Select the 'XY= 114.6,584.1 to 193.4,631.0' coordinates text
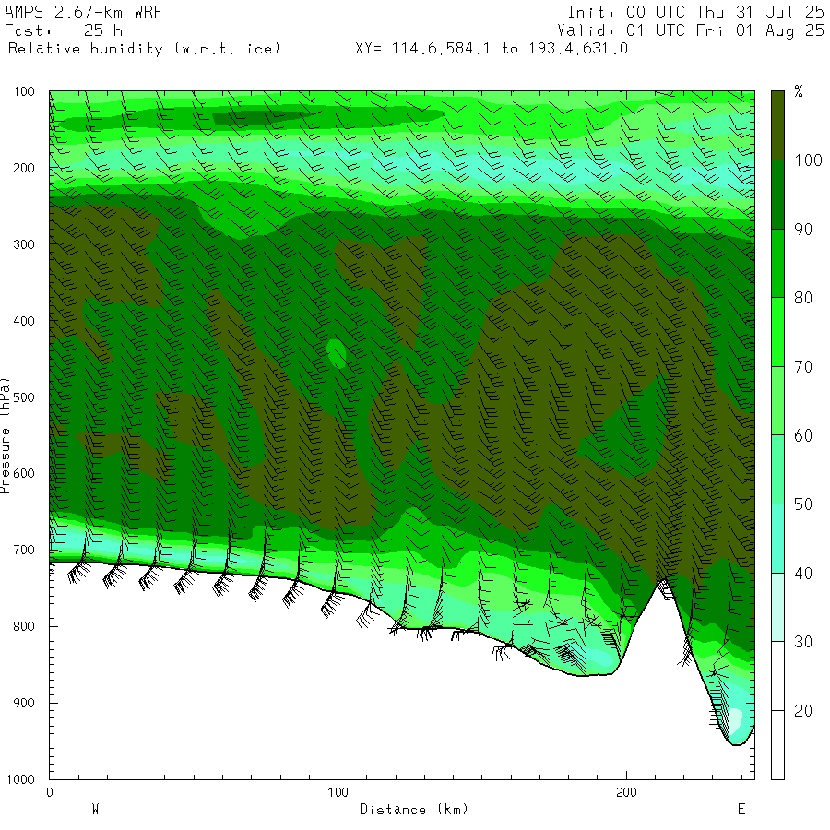The image size is (830, 830). click(x=492, y=49)
